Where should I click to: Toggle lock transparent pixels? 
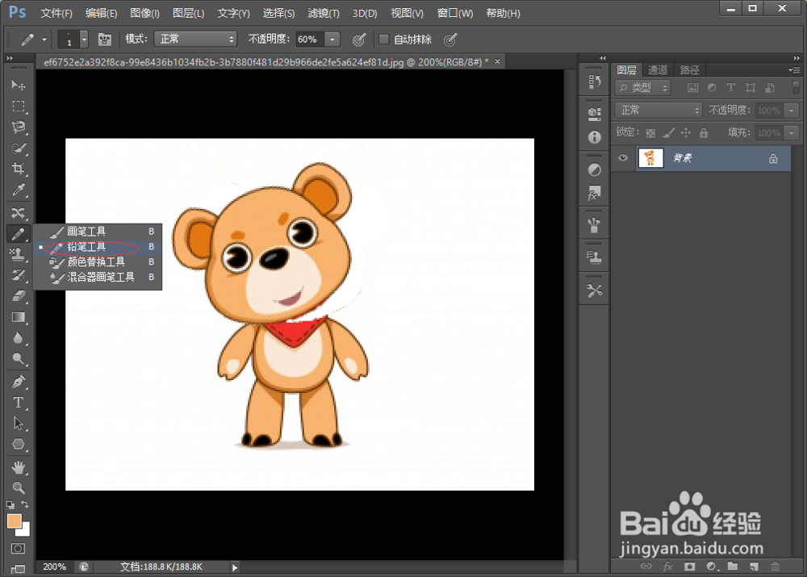(650, 133)
